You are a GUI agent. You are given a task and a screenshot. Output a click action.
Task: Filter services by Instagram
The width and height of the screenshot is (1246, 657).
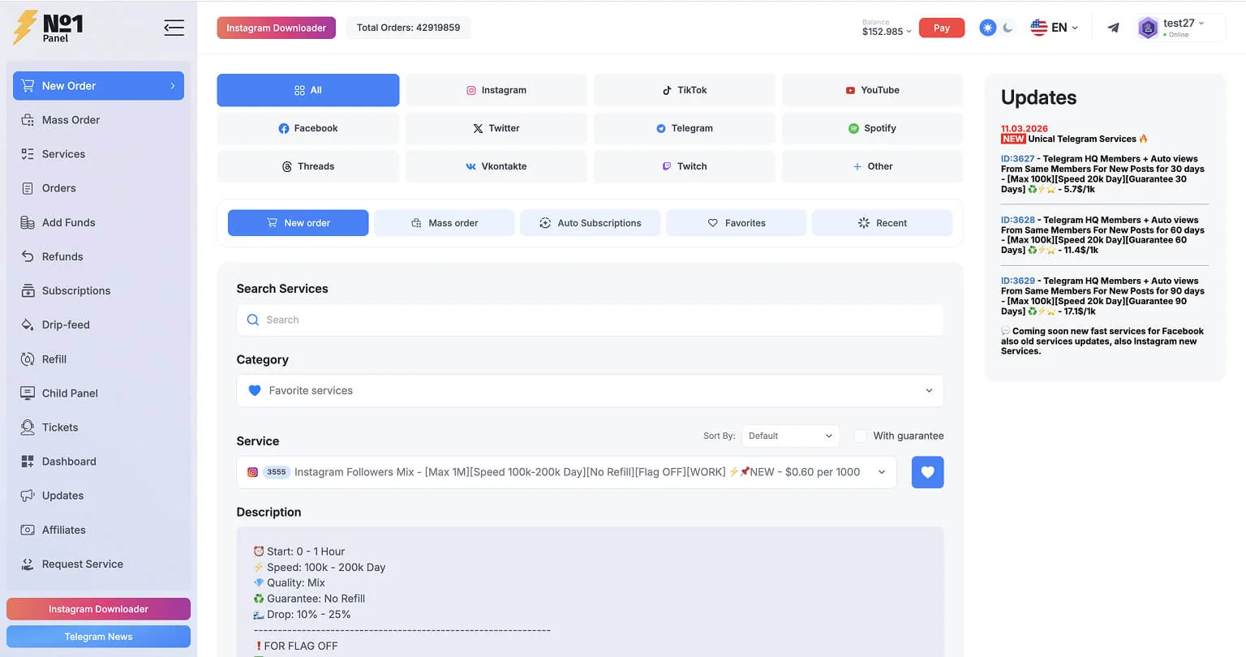click(496, 90)
